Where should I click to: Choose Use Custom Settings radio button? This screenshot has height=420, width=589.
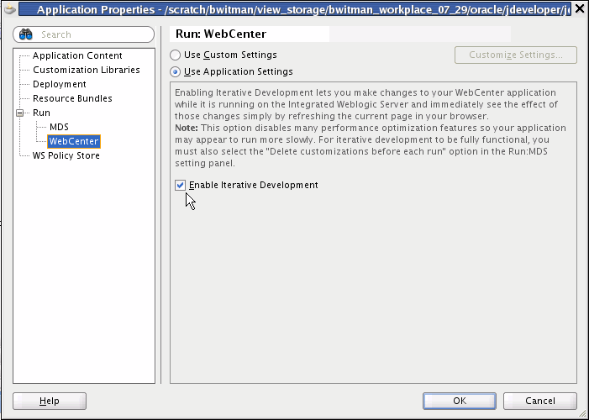click(175, 55)
